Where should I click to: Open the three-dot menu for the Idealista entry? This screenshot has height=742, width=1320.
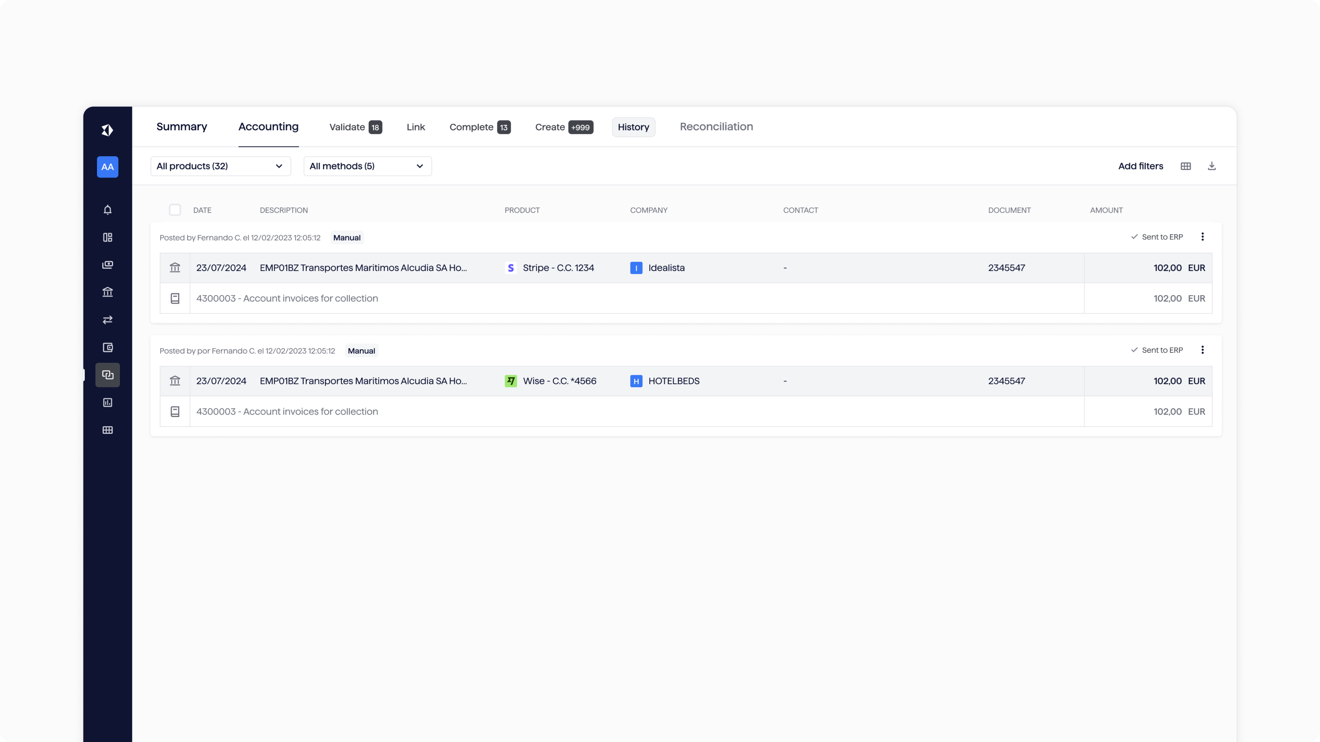tap(1202, 237)
